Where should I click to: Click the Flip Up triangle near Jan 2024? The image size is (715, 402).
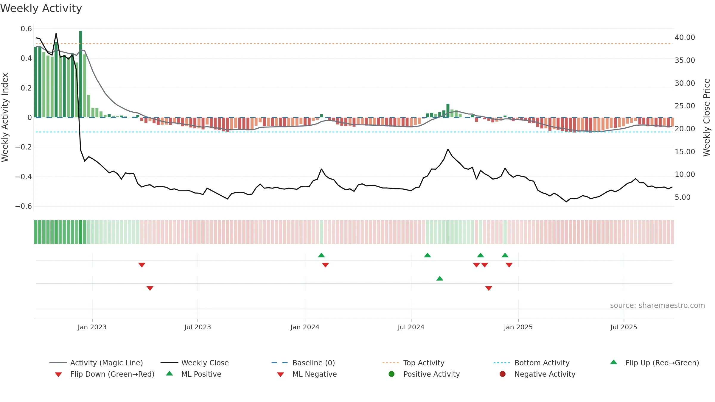click(x=321, y=255)
